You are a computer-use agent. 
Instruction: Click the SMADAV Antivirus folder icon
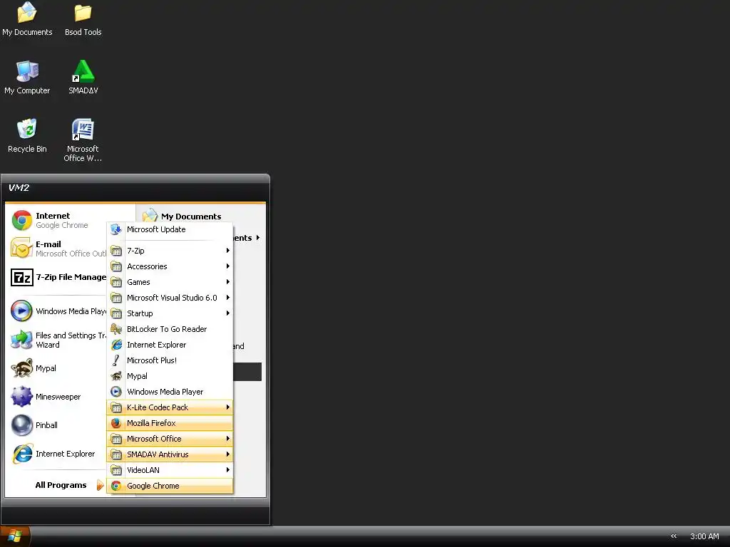click(x=116, y=454)
